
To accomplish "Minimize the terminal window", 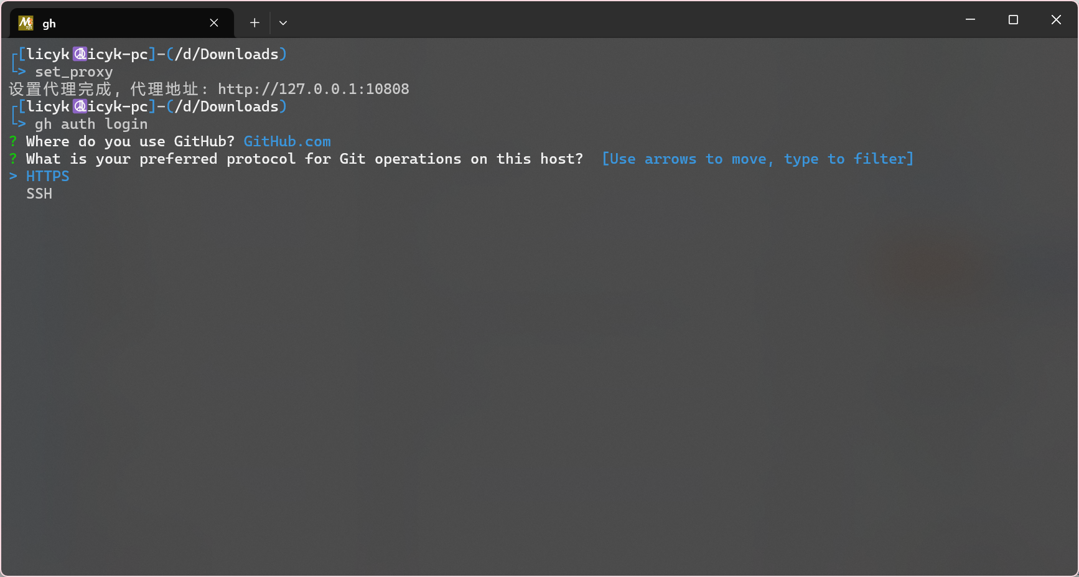I will click(x=970, y=20).
